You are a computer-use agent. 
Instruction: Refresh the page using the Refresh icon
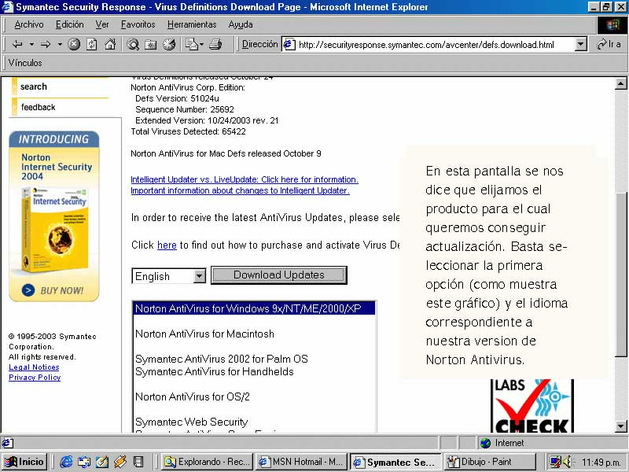[92, 44]
